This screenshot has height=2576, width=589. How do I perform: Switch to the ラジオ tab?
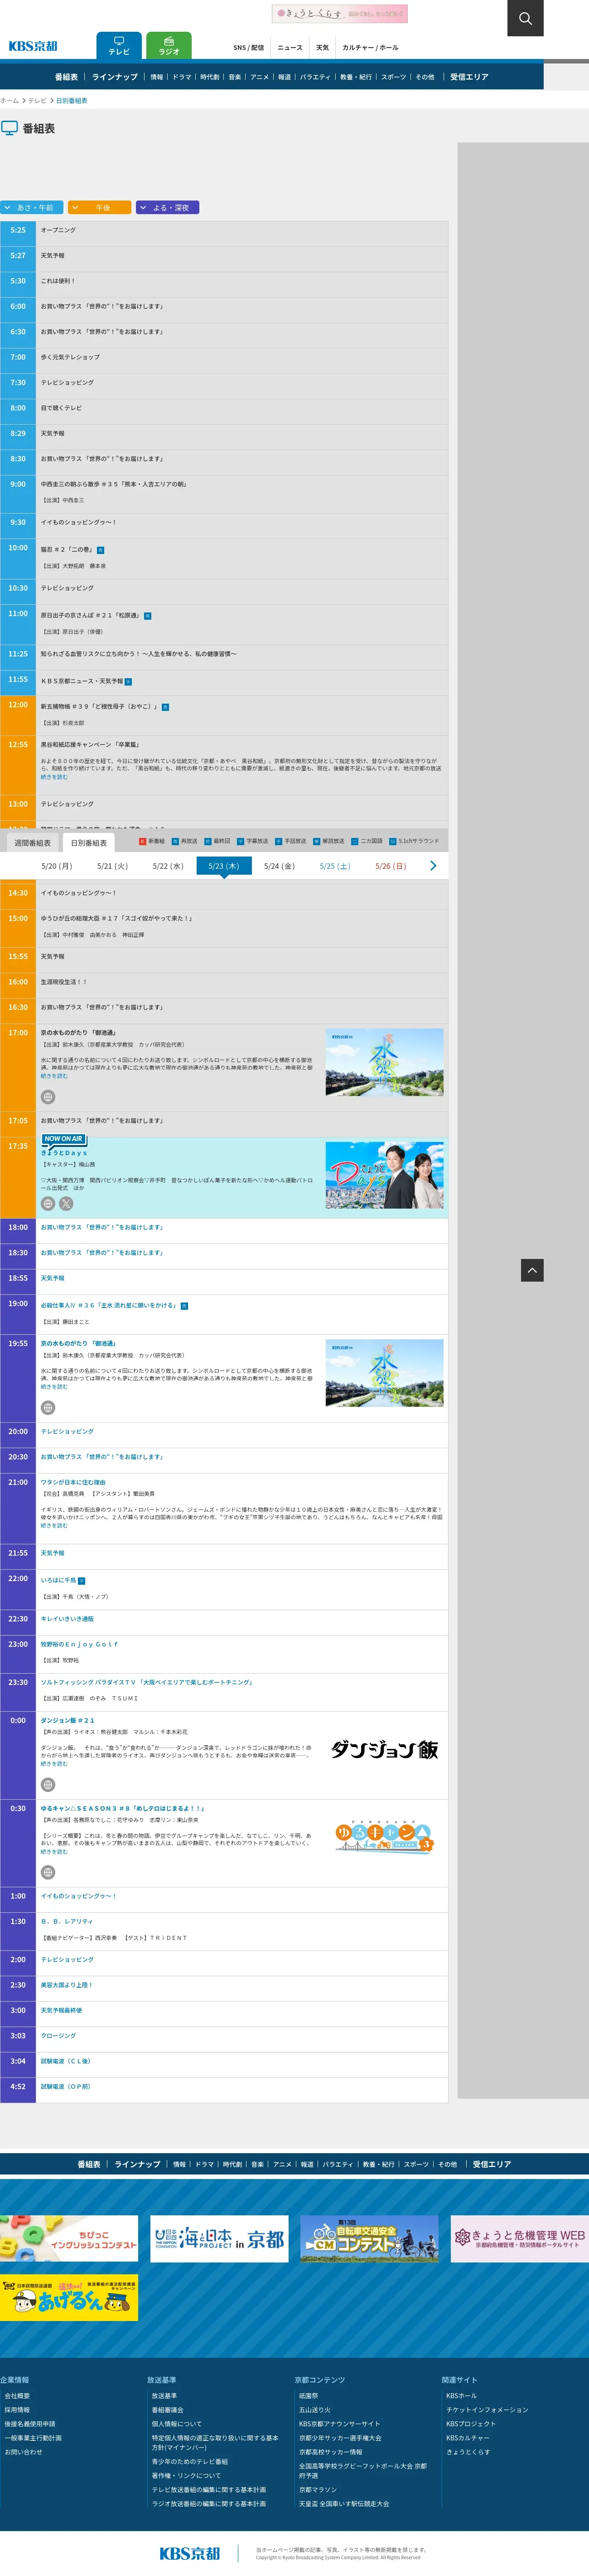pos(169,46)
